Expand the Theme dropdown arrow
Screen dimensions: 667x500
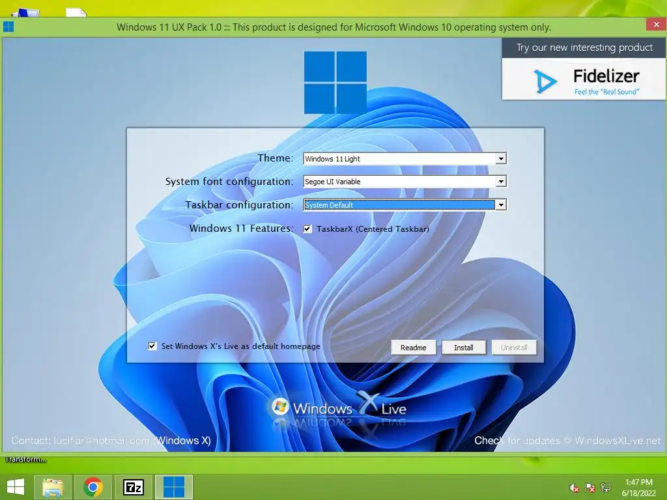[501, 159]
